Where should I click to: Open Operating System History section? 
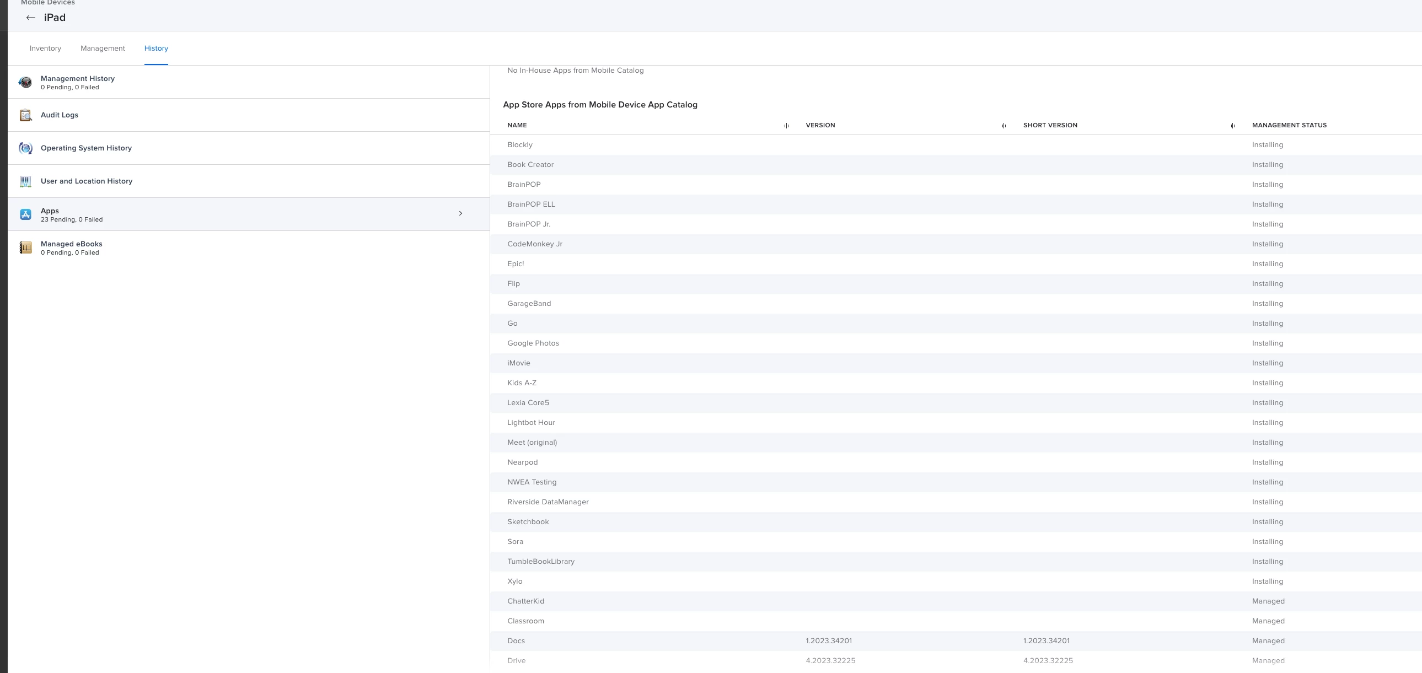(x=249, y=148)
